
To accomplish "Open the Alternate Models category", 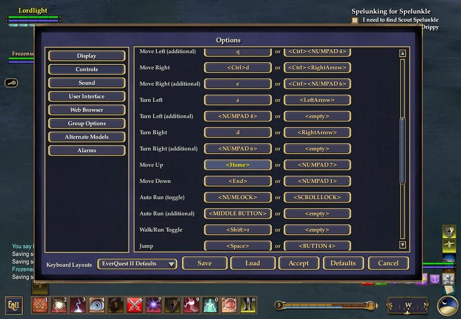I will [x=86, y=137].
